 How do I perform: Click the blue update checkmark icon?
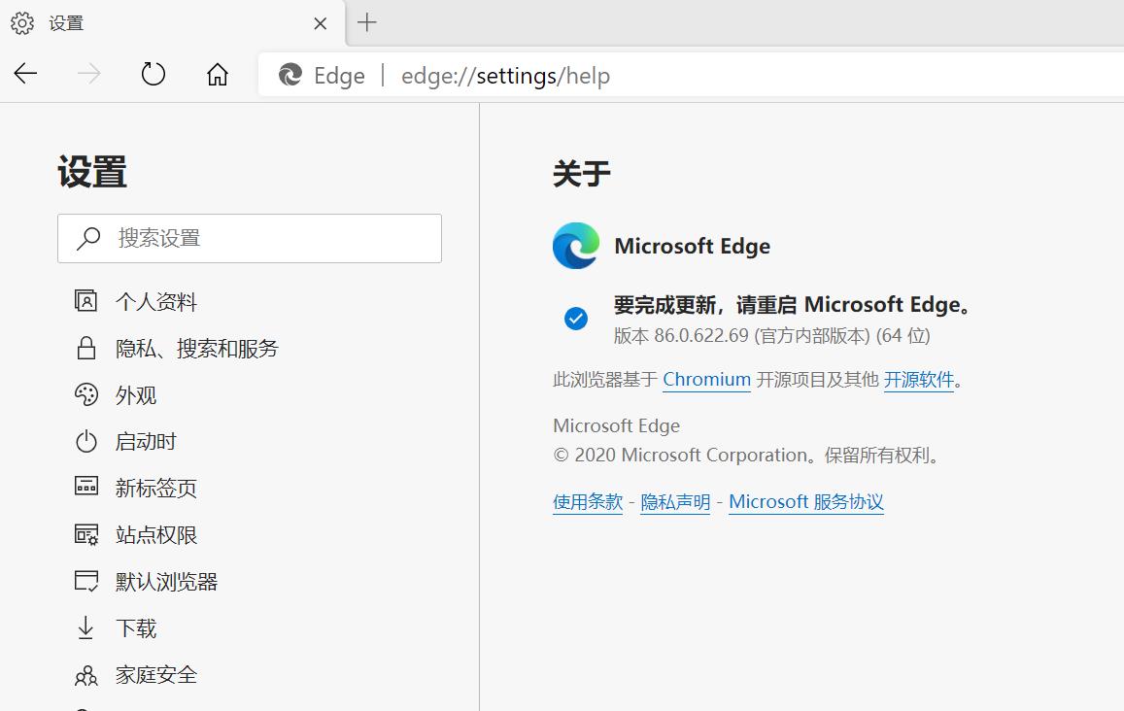click(576, 319)
